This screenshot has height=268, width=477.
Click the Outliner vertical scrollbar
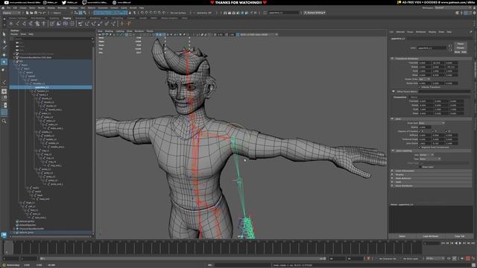pos(92,137)
